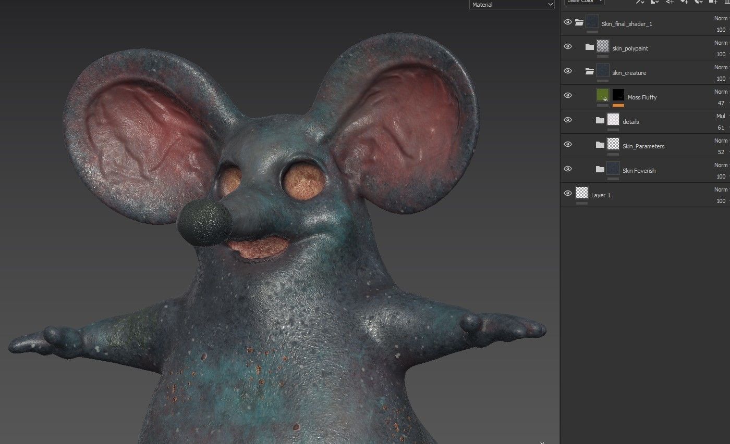730x444 pixels.
Task: Select the details folder thumbnail
Action: tap(613, 119)
